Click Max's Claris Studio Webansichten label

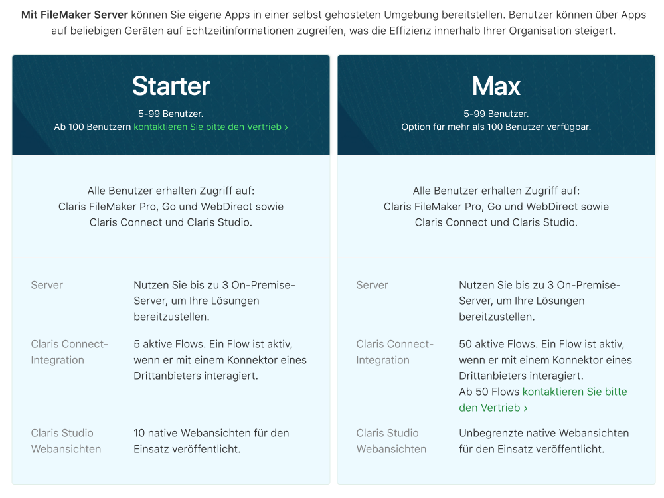tap(391, 441)
